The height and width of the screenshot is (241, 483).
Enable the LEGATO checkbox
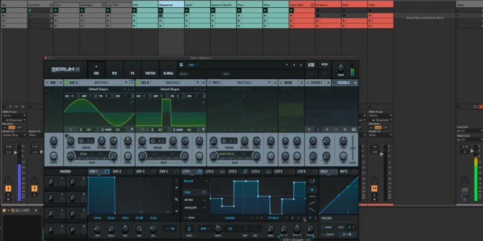point(323,234)
